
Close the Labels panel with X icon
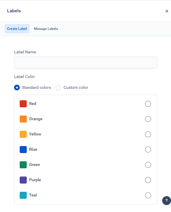pyautogui.click(x=167, y=11)
